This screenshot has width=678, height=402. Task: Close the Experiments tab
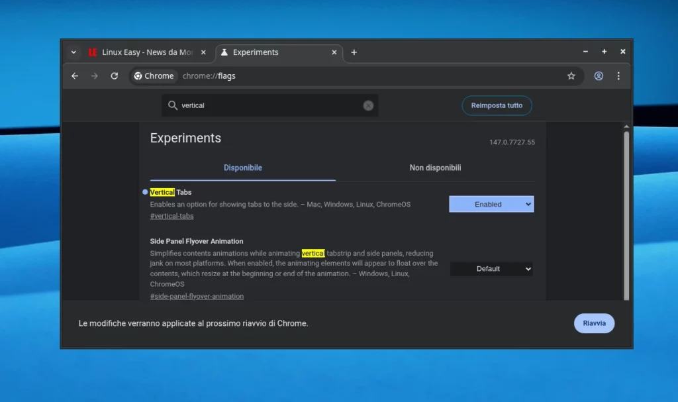point(334,52)
